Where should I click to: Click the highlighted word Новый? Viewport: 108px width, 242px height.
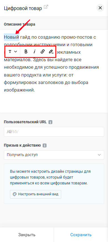[11, 37]
